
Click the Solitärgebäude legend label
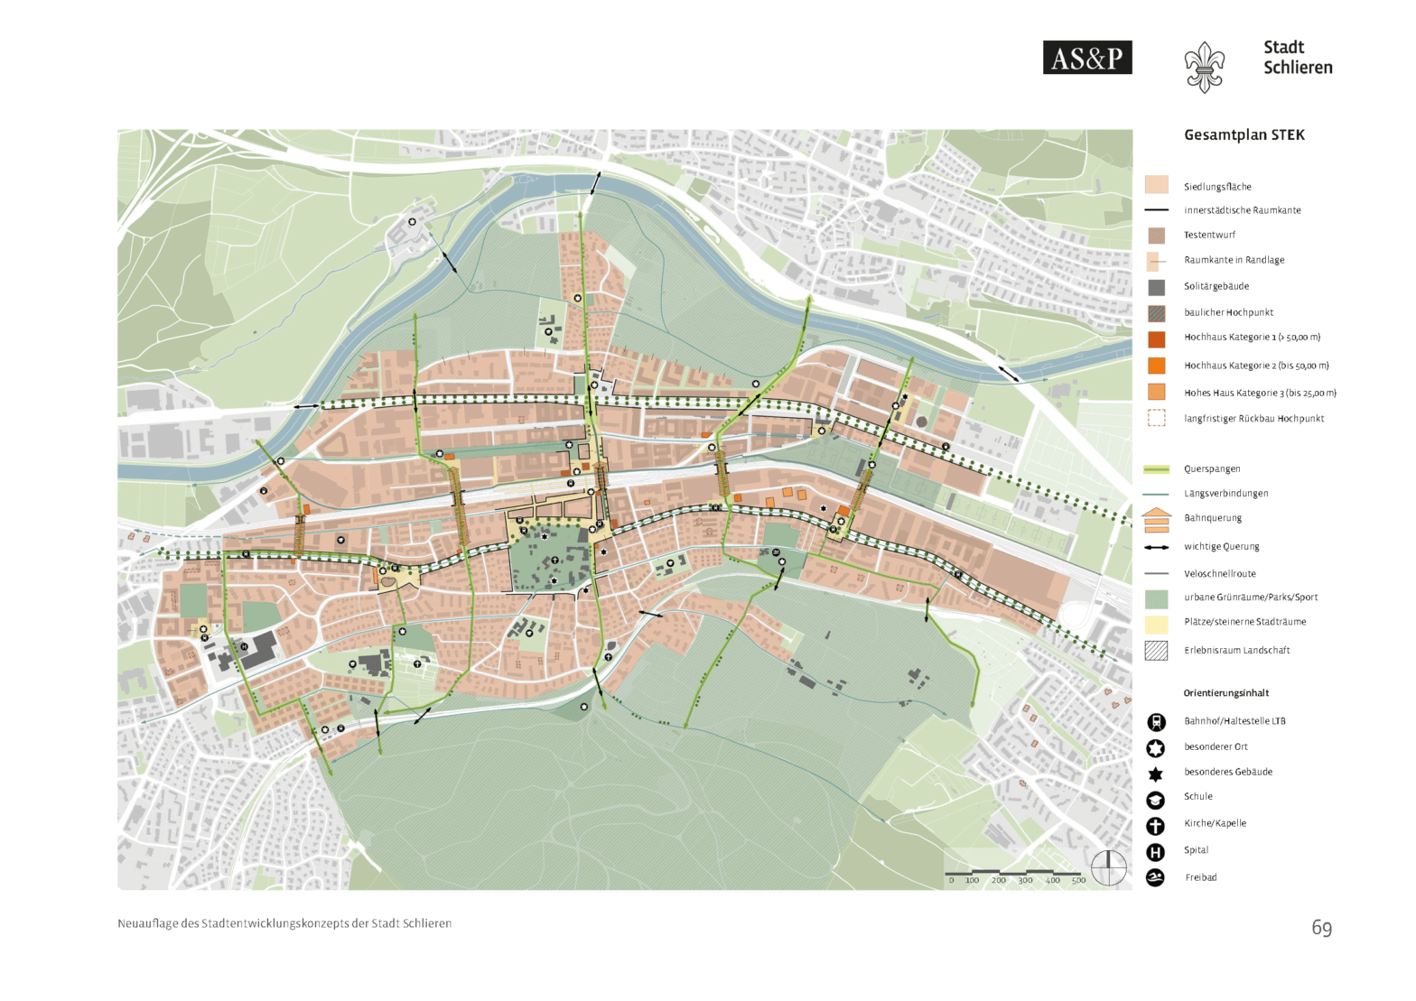click(1217, 286)
